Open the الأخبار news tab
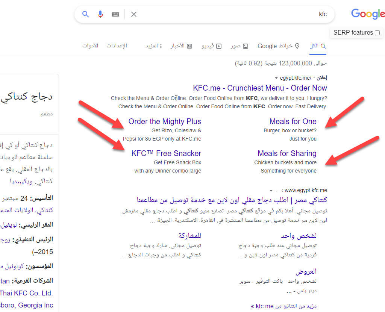This screenshot has width=385, height=312. pos(181,46)
